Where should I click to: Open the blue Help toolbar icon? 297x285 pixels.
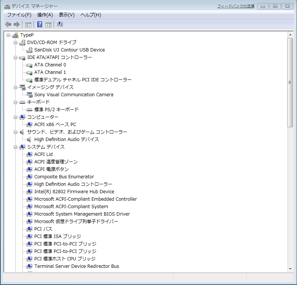pyautogui.click(x=40, y=24)
